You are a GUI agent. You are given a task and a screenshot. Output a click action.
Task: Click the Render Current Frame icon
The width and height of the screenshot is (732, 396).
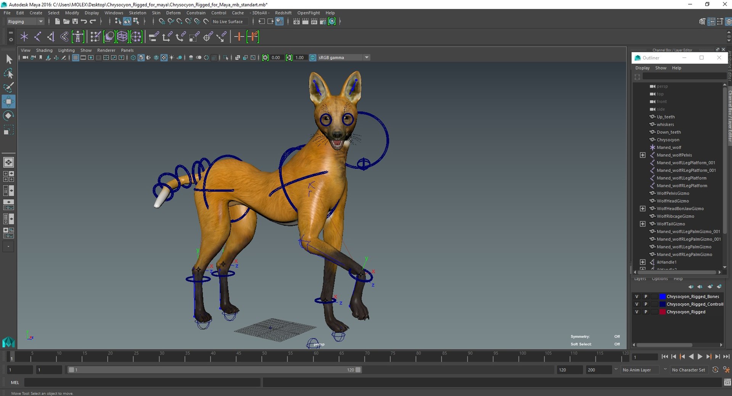coord(305,21)
